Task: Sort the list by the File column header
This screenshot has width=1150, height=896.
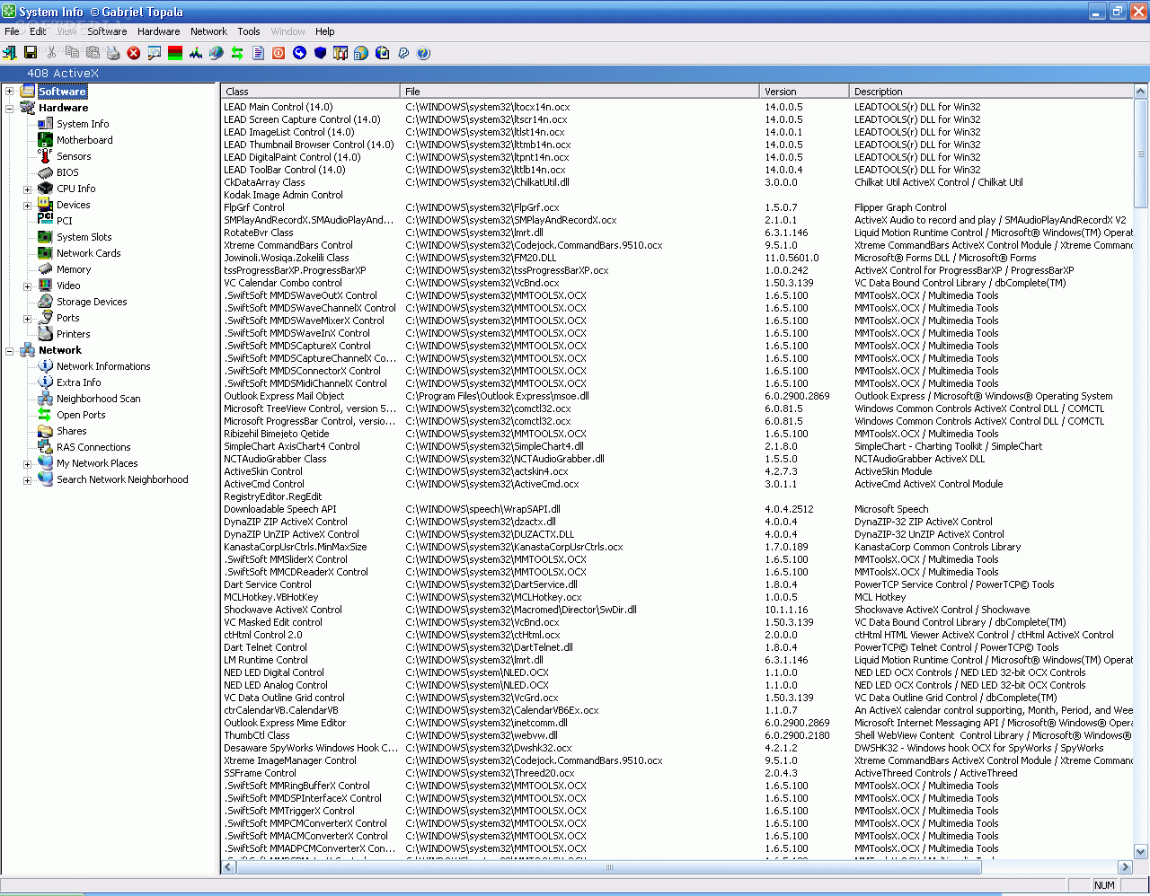Action: point(580,91)
